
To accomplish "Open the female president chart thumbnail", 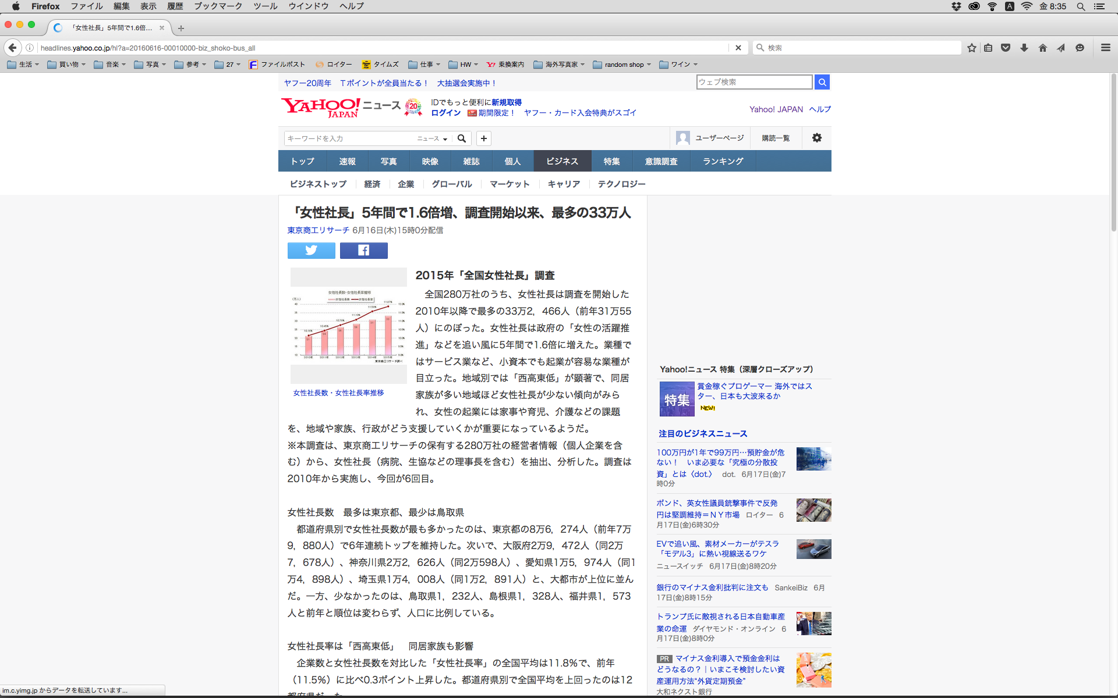I will pyautogui.click(x=348, y=326).
